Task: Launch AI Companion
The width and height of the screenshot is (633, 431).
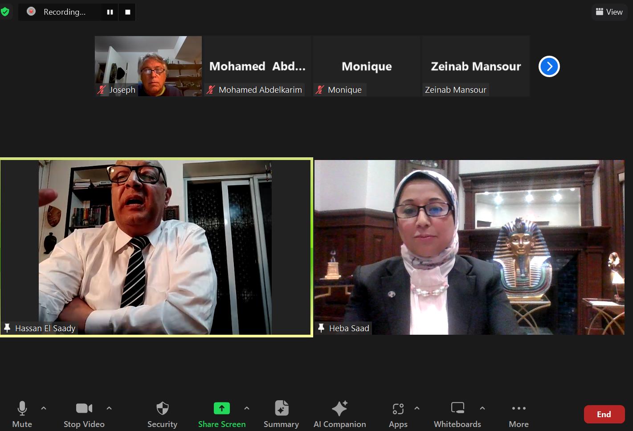Action: tap(339, 414)
